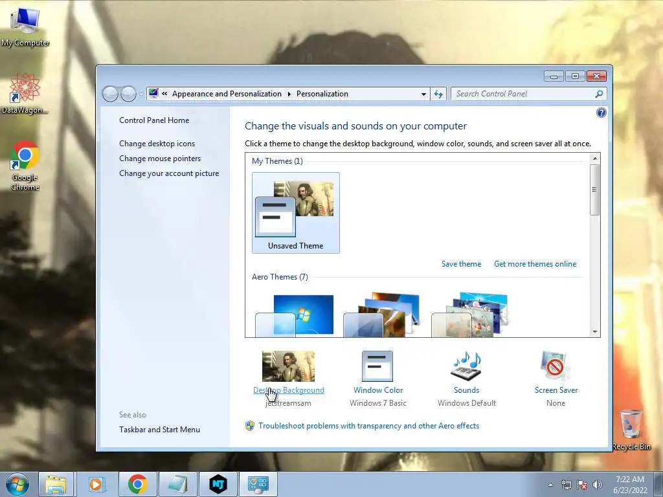Open the NJ app in taskbar
Image resolution: width=663 pixels, height=497 pixels.
point(218,484)
